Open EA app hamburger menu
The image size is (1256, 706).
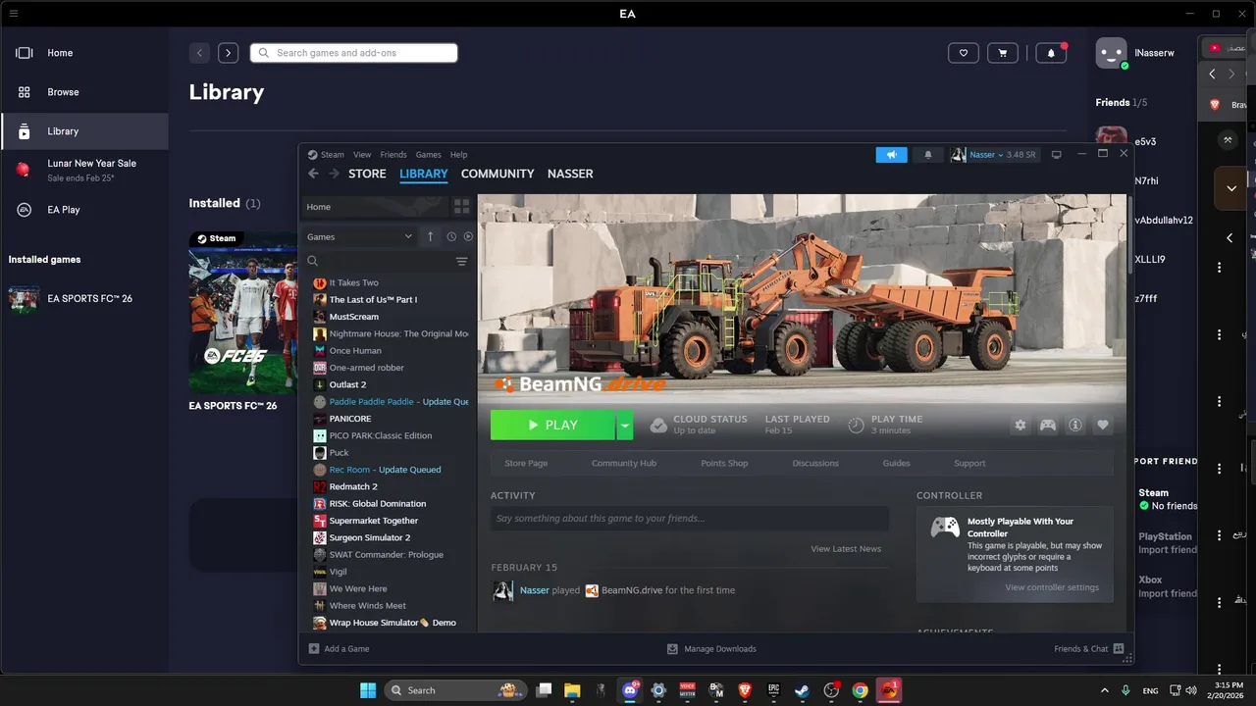(x=13, y=14)
